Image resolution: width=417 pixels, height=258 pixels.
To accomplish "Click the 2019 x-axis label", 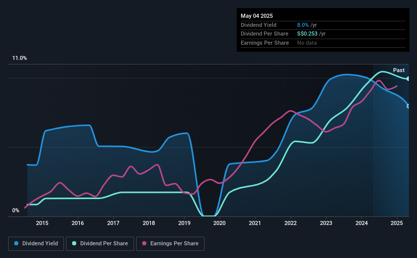I will pyautogui.click(x=184, y=223).
